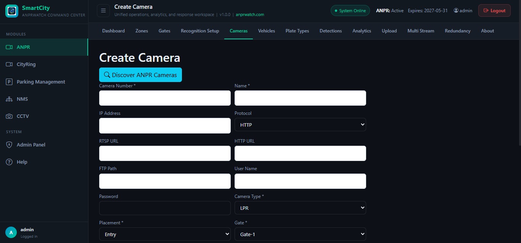This screenshot has height=243, width=521.
Task: Click the admin avatar circle at bottom
Action: (x=11, y=232)
